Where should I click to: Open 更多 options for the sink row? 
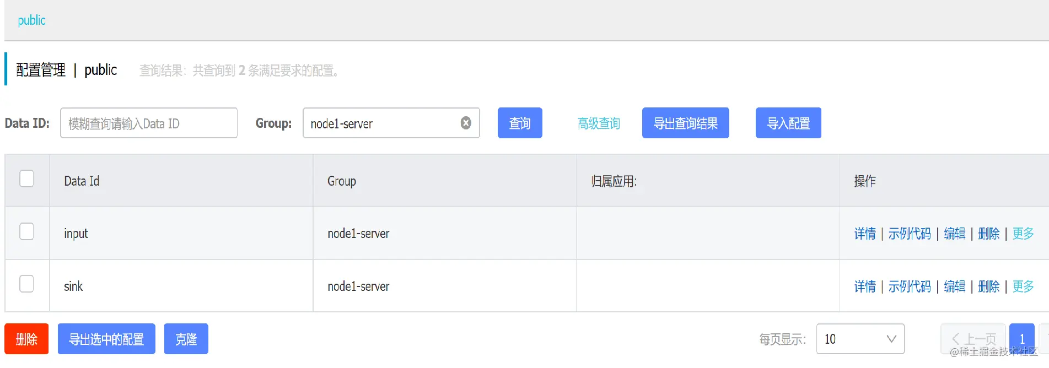coord(1023,286)
